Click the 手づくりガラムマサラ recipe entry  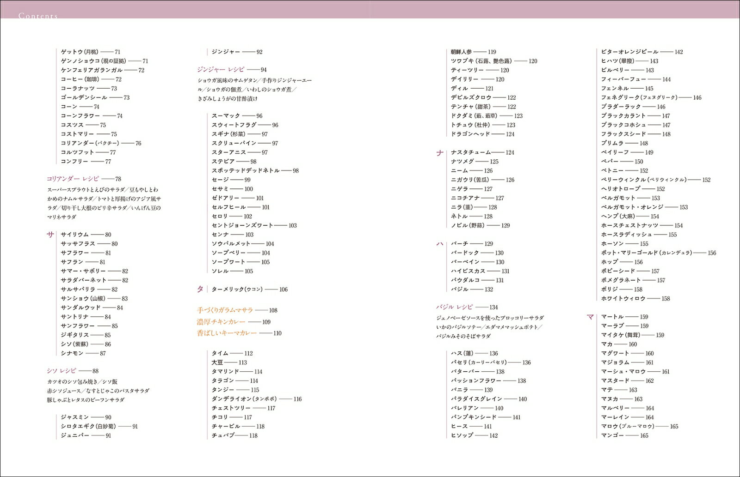[225, 310]
